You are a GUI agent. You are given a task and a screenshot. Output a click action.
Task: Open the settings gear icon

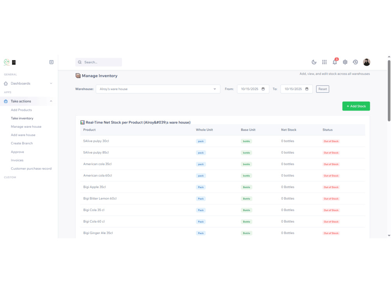coord(345,62)
